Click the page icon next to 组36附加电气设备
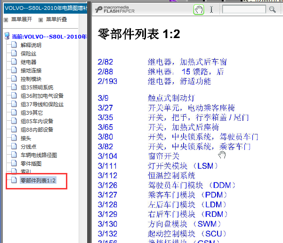 tap(14, 95)
